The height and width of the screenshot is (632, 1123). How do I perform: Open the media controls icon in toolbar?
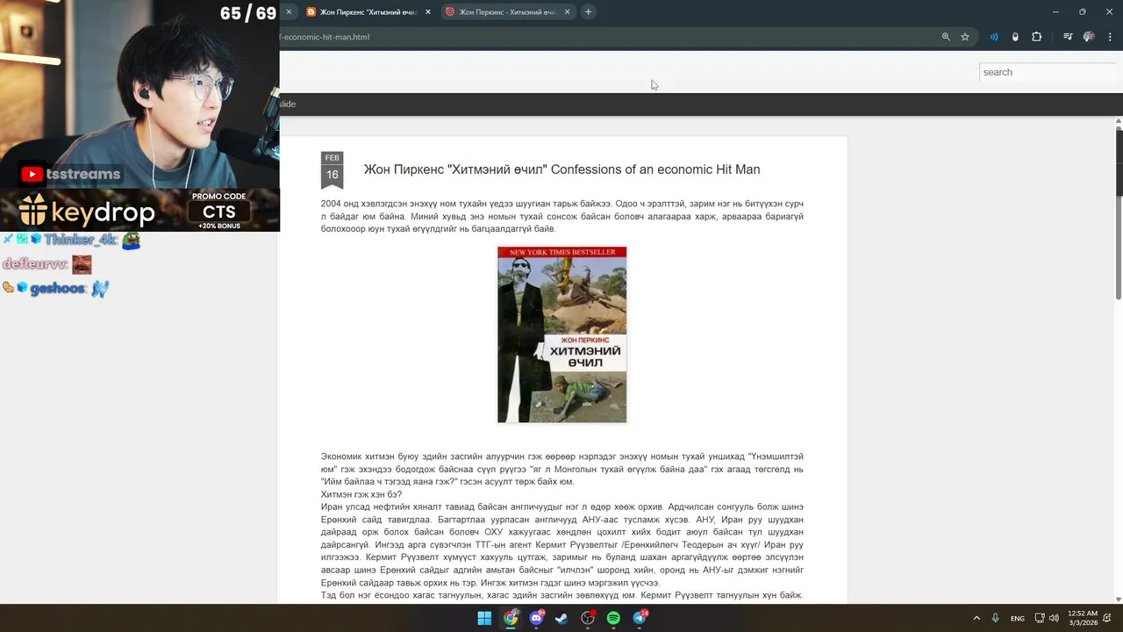pyautogui.click(x=1068, y=37)
